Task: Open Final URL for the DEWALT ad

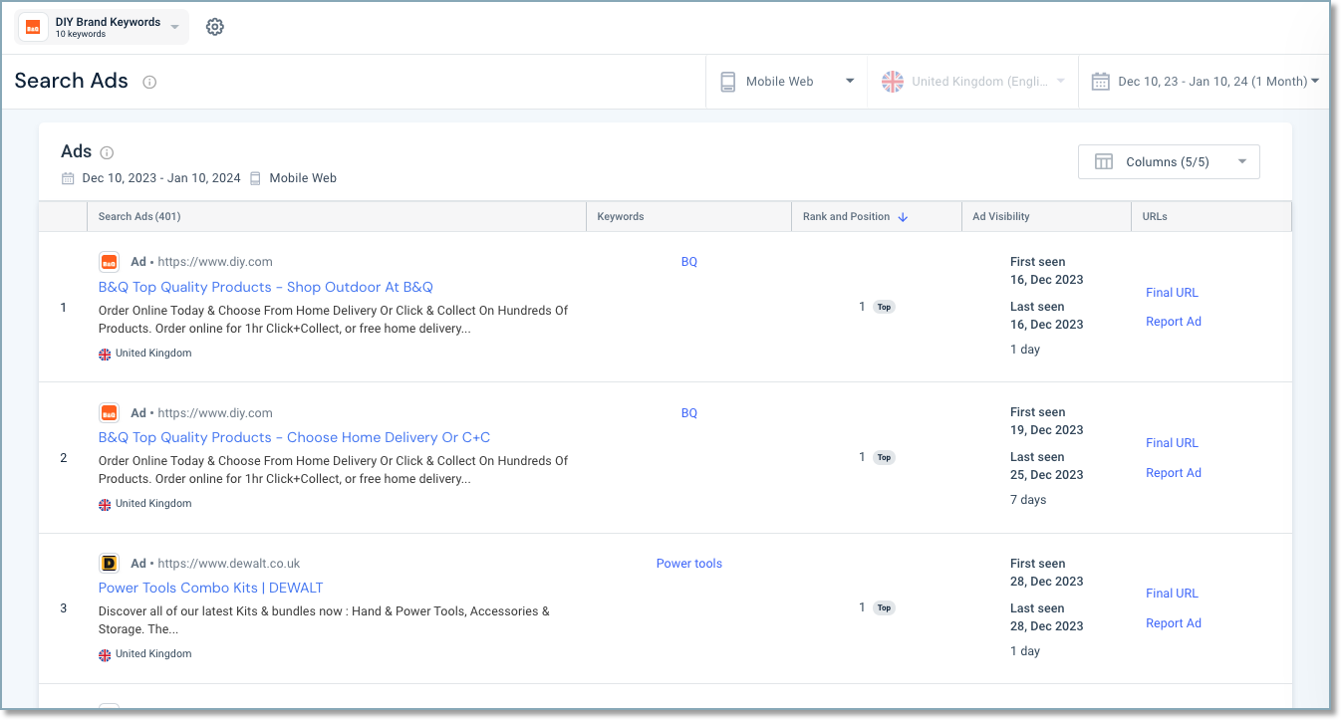Action: pos(1172,594)
